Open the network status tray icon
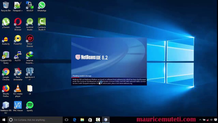The width and height of the screenshot is (218, 123). [208, 120]
